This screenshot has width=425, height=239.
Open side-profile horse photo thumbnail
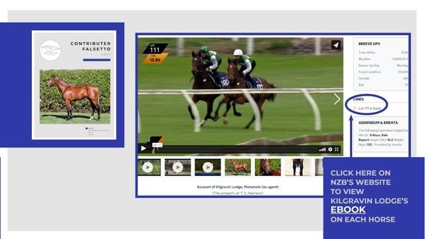[x=238, y=167]
